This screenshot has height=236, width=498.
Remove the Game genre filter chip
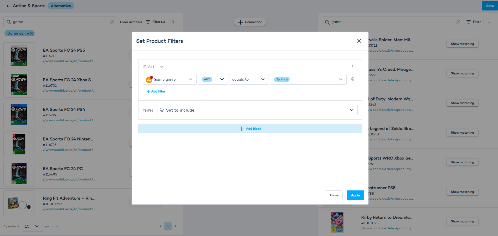tap(31, 33)
